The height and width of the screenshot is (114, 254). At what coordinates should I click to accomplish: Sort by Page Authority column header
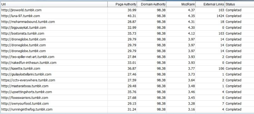tap(122, 4)
